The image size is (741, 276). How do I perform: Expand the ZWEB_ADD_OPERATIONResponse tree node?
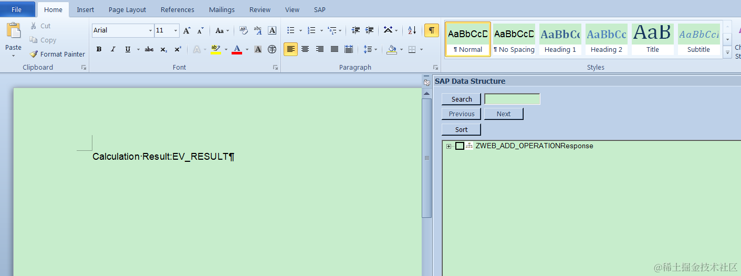(x=448, y=146)
